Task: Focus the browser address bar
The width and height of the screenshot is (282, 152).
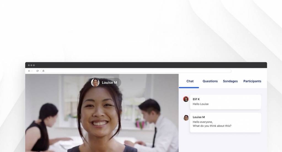Action: (138, 71)
